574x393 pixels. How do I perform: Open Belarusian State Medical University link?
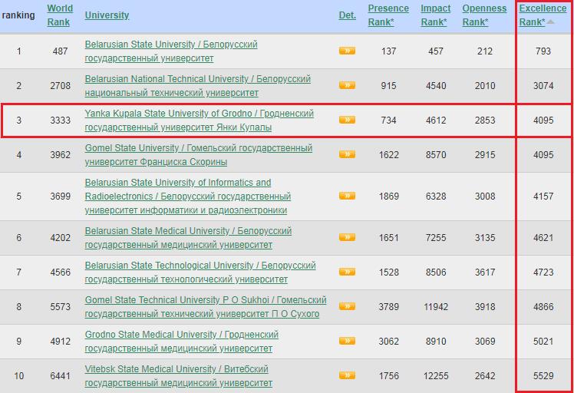pos(188,238)
